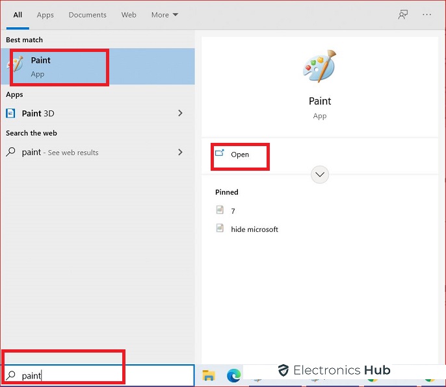Open pinned file named 7
446x387 pixels.
click(233, 211)
